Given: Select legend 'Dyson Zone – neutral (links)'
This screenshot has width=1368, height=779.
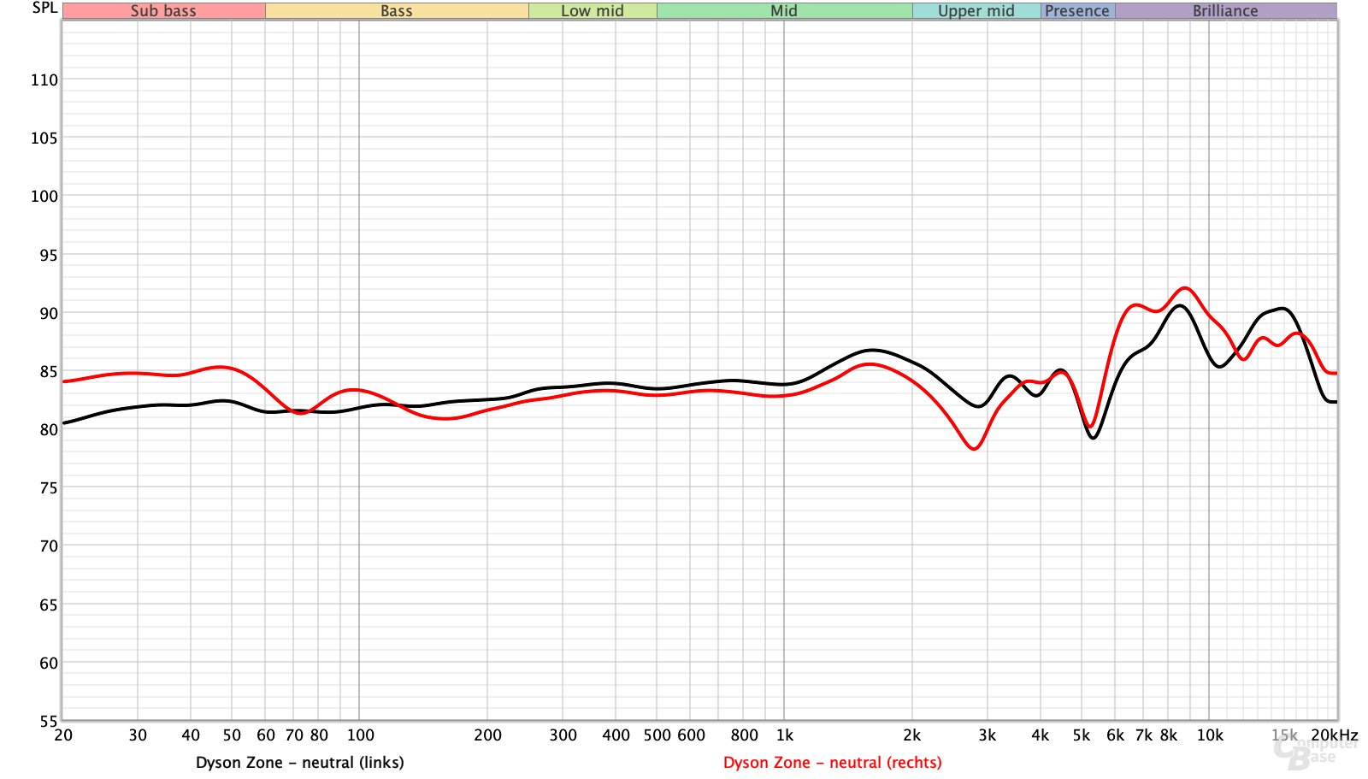Looking at the screenshot, I should [x=300, y=762].
